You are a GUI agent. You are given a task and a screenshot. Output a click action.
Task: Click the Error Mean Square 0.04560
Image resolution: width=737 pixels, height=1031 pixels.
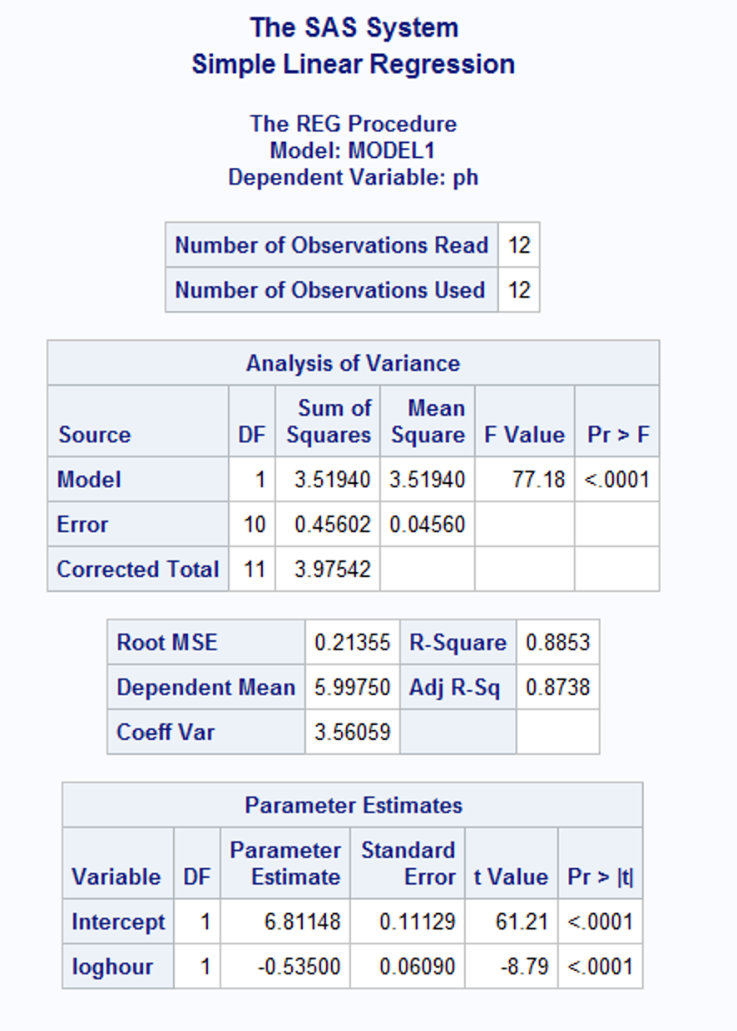click(428, 525)
